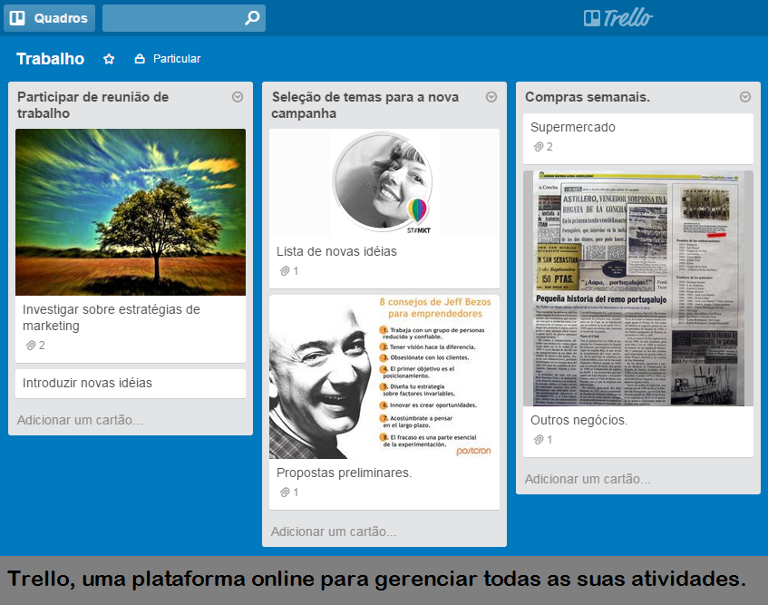768x605 pixels.
Task: Add a card to Seleção de temas list
Action: [x=334, y=532]
